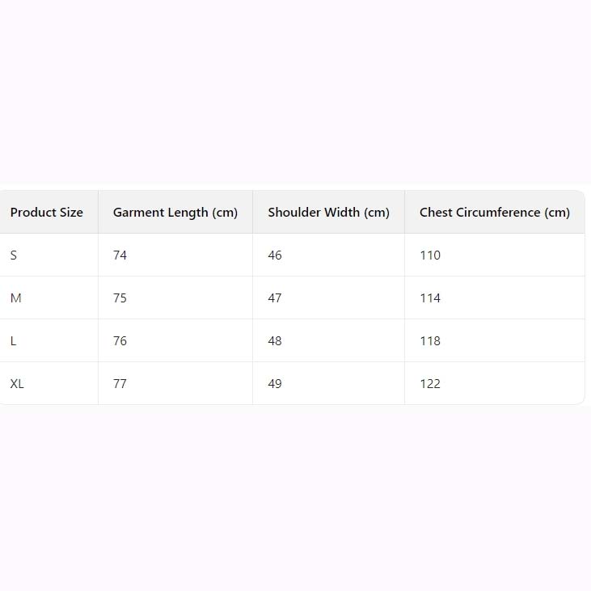Image resolution: width=591 pixels, height=591 pixels.
Task: Click garment length value 76
Action: pyautogui.click(x=120, y=341)
